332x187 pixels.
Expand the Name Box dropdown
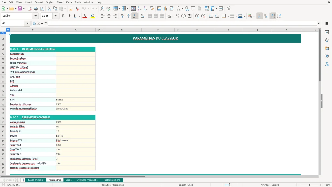coord(27,23)
